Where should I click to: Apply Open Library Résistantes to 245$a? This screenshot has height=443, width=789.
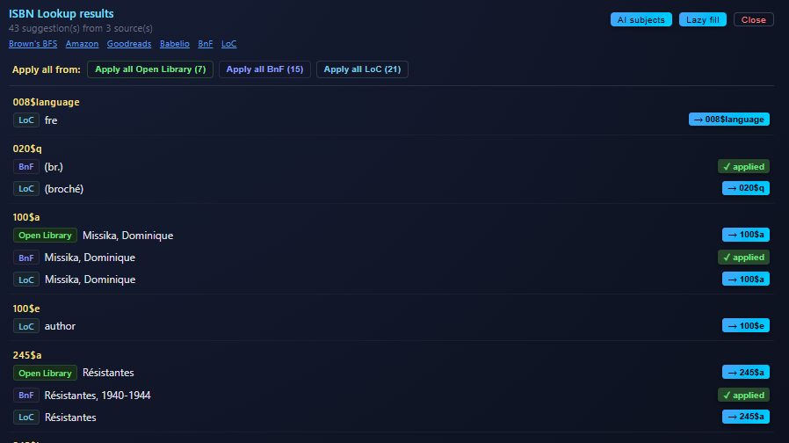pyautogui.click(x=746, y=372)
